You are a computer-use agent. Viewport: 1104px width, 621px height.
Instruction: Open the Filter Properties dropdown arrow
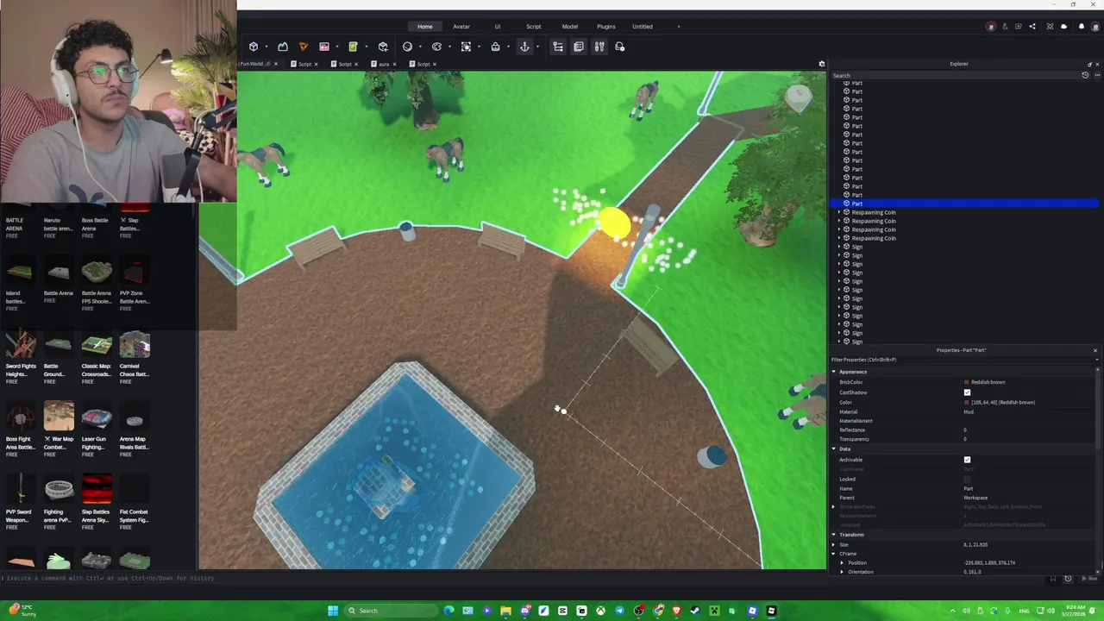(x=1097, y=360)
